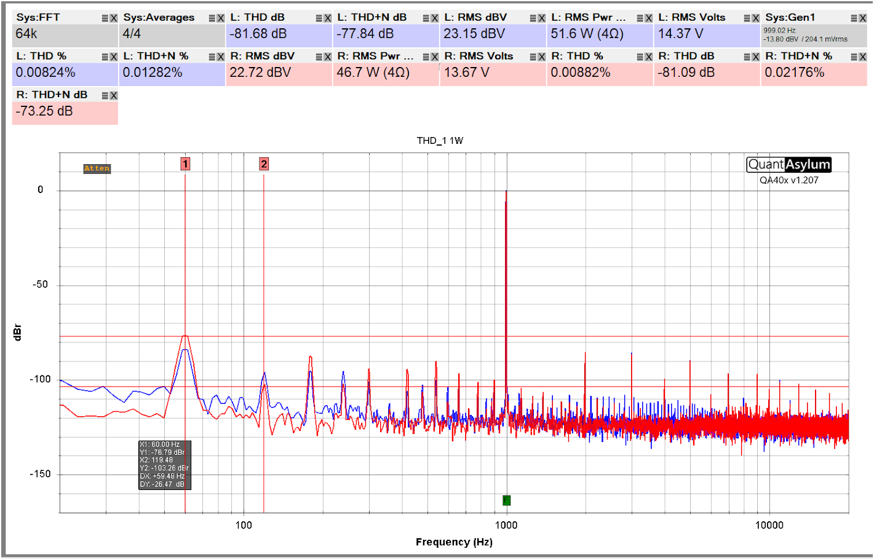Viewport: 874px width, 560px height.
Task: Click the 4/4 averages value
Action: point(132,34)
